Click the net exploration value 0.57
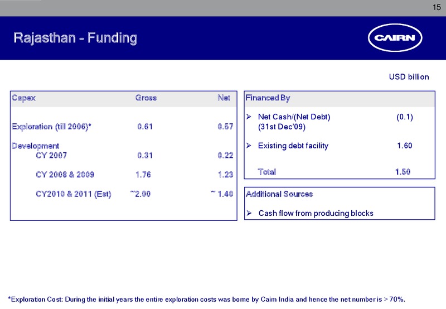The image size is (446, 309). tap(226, 127)
